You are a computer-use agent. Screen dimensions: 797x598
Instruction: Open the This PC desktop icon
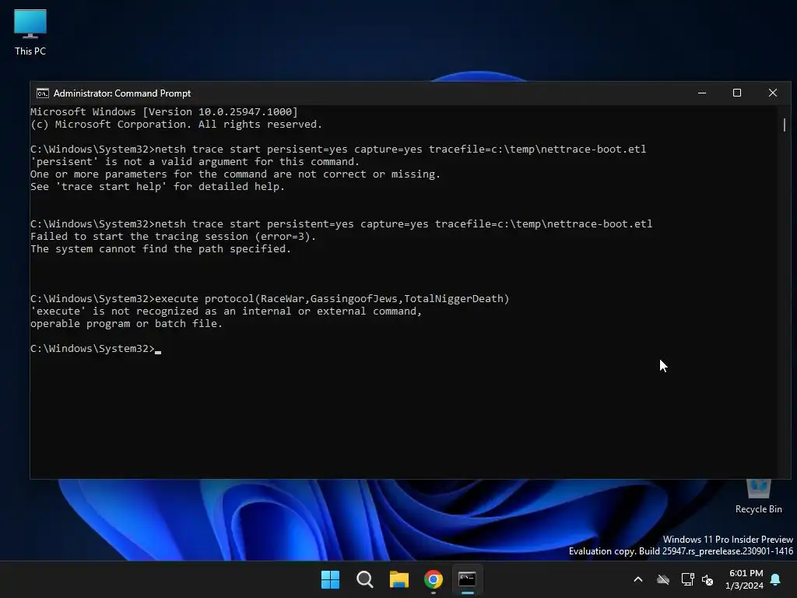pos(30,33)
